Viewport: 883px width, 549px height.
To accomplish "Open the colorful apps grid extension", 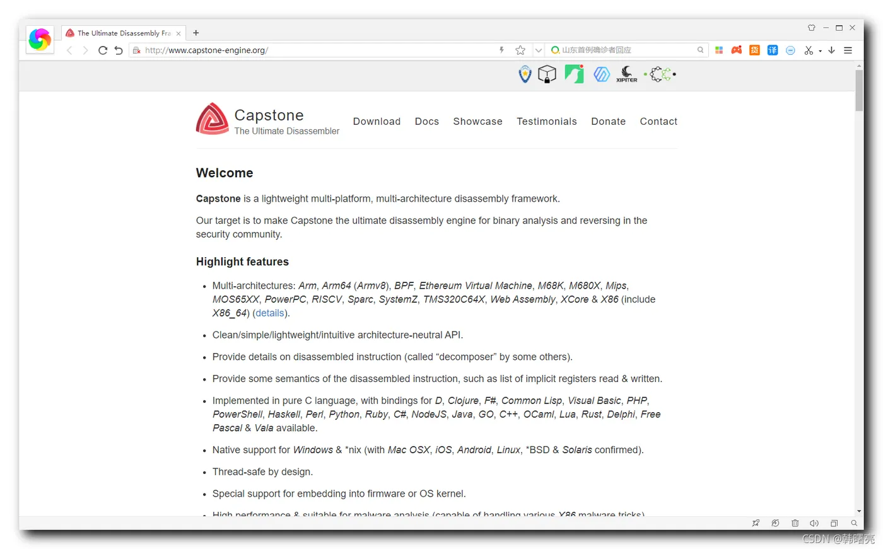I will pyautogui.click(x=719, y=50).
